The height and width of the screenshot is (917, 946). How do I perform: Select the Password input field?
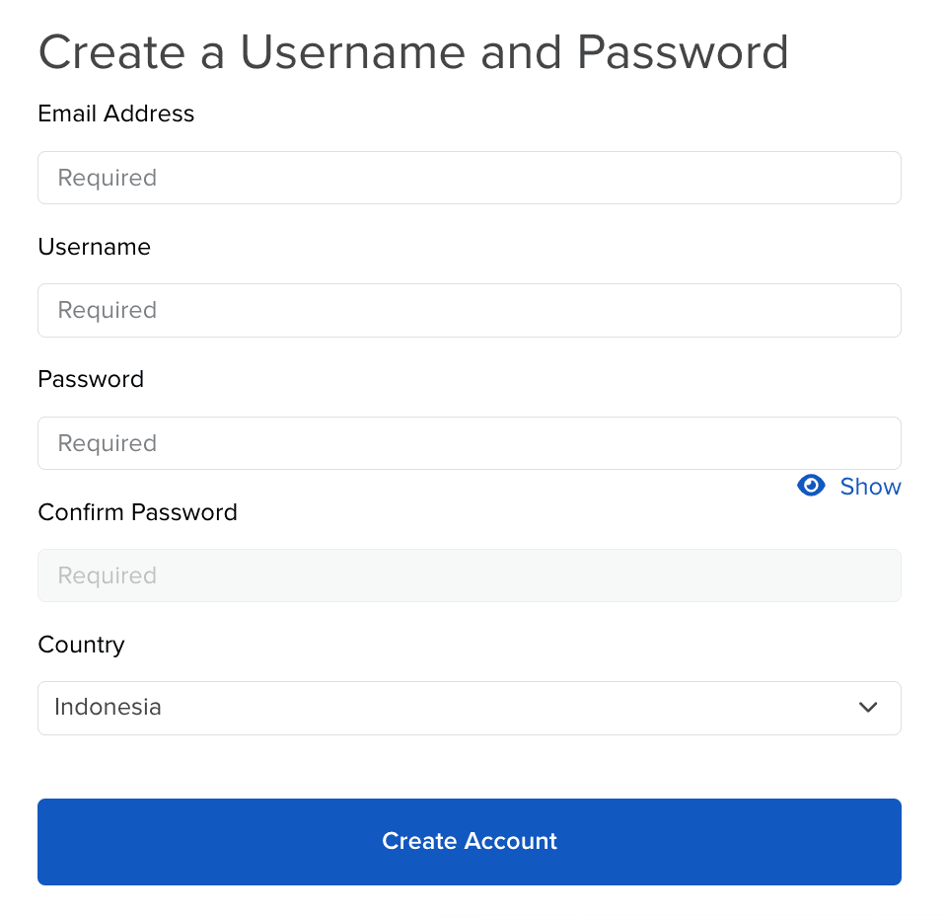pyautogui.click(x=469, y=443)
